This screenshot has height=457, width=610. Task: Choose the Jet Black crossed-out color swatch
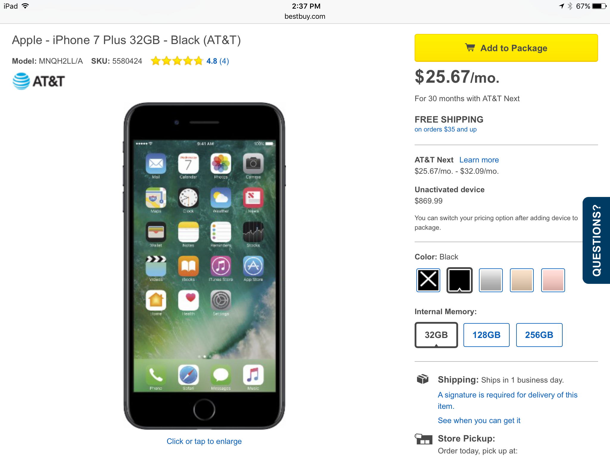(x=428, y=280)
